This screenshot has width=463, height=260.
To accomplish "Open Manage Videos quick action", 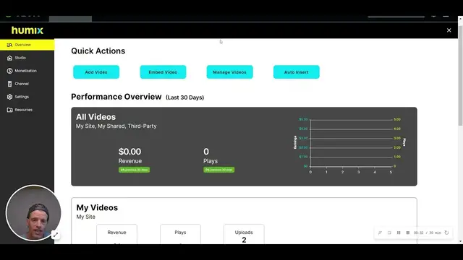I will pyautogui.click(x=230, y=72).
